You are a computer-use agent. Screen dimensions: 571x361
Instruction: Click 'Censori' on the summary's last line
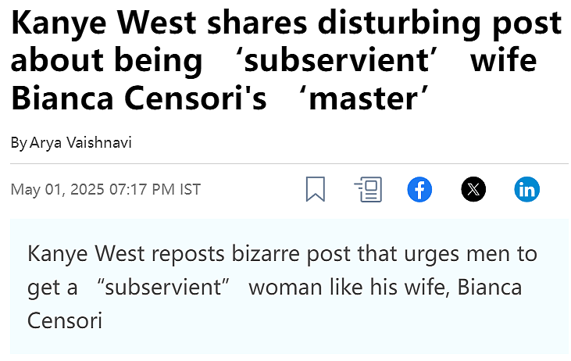pyautogui.click(x=65, y=320)
